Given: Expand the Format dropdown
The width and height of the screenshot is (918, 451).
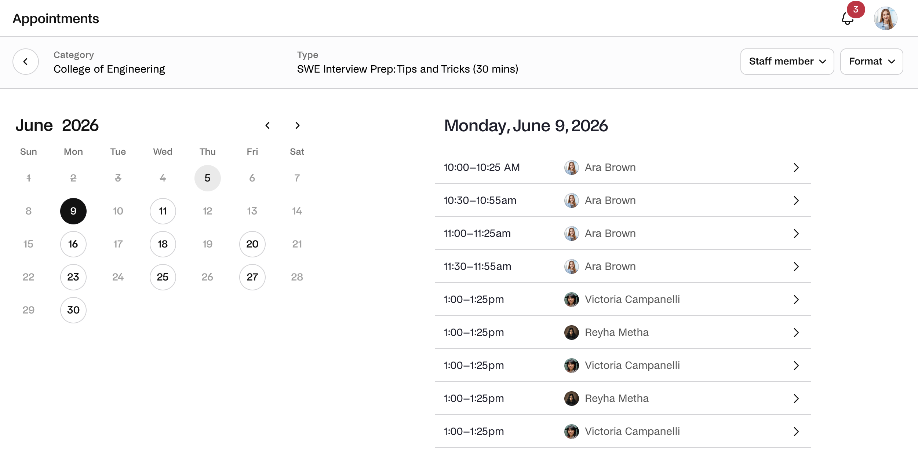Looking at the screenshot, I should coord(871,62).
